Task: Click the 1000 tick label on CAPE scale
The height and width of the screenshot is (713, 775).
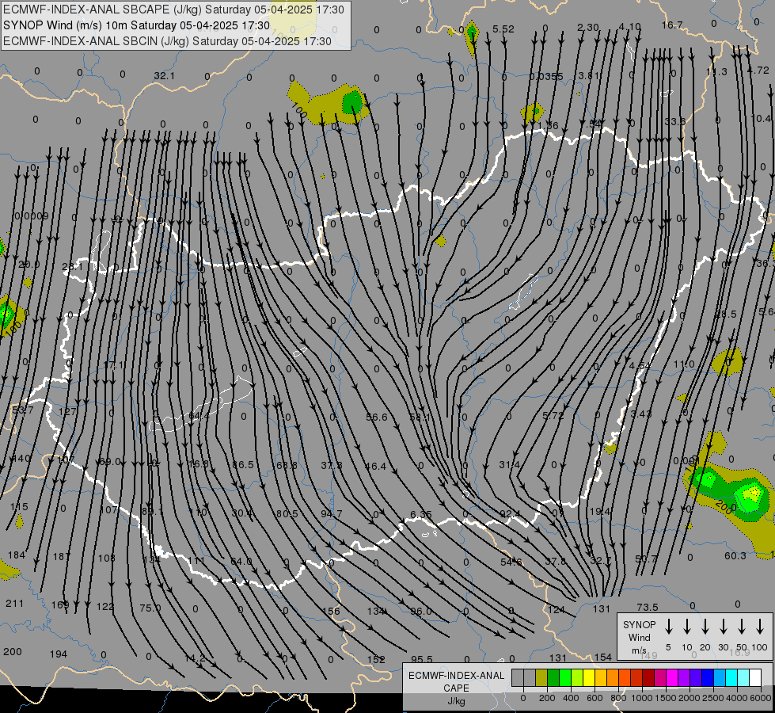Action: pyautogui.click(x=642, y=698)
